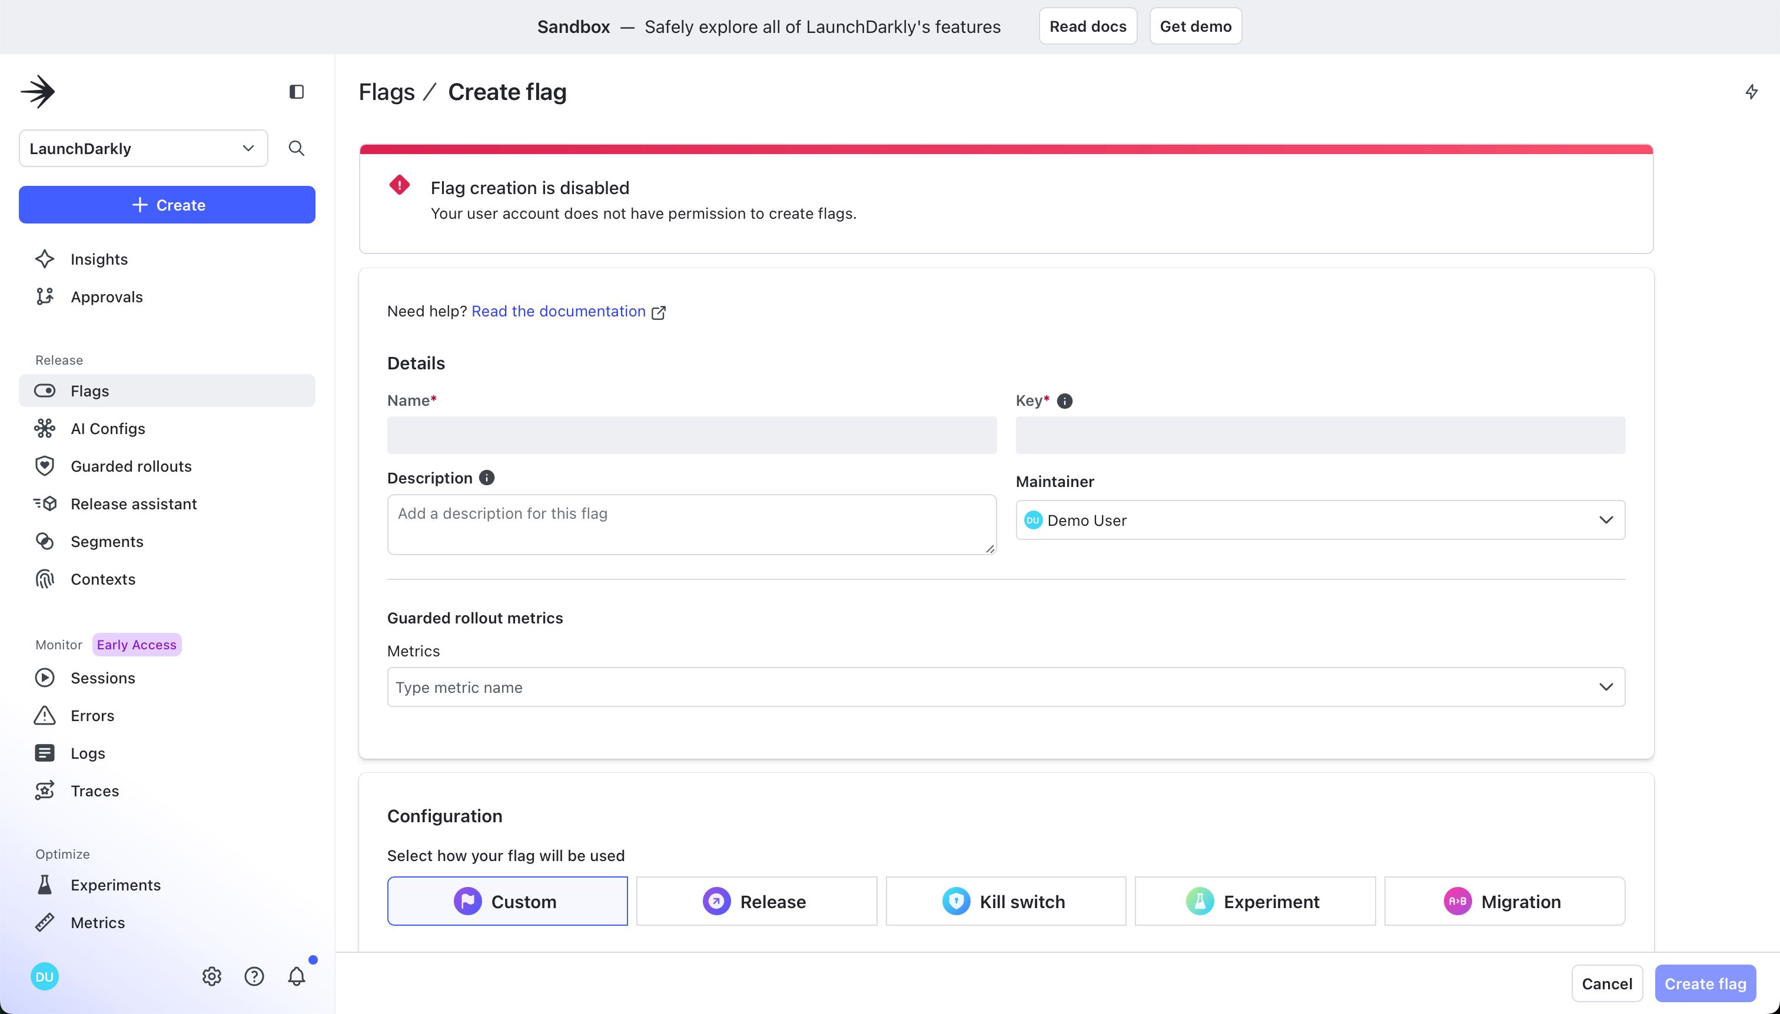Open help via the question mark icon
The height and width of the screenshot is (1014, 1780).
[x=254, y=976]
